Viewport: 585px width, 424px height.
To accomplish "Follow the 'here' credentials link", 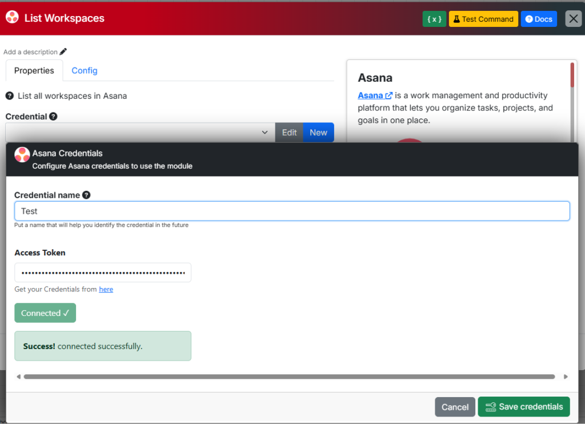I will point(106,289).
